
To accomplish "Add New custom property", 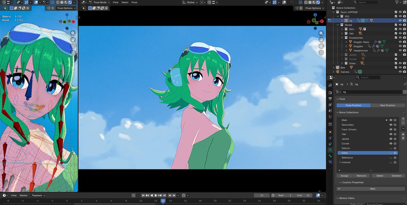I will pos(371,189).
